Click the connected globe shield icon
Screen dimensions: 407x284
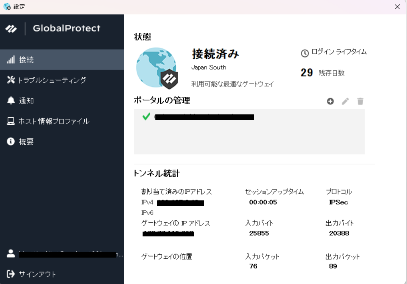157,68
